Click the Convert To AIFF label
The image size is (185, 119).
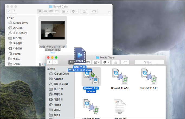[x=149, y=88]
